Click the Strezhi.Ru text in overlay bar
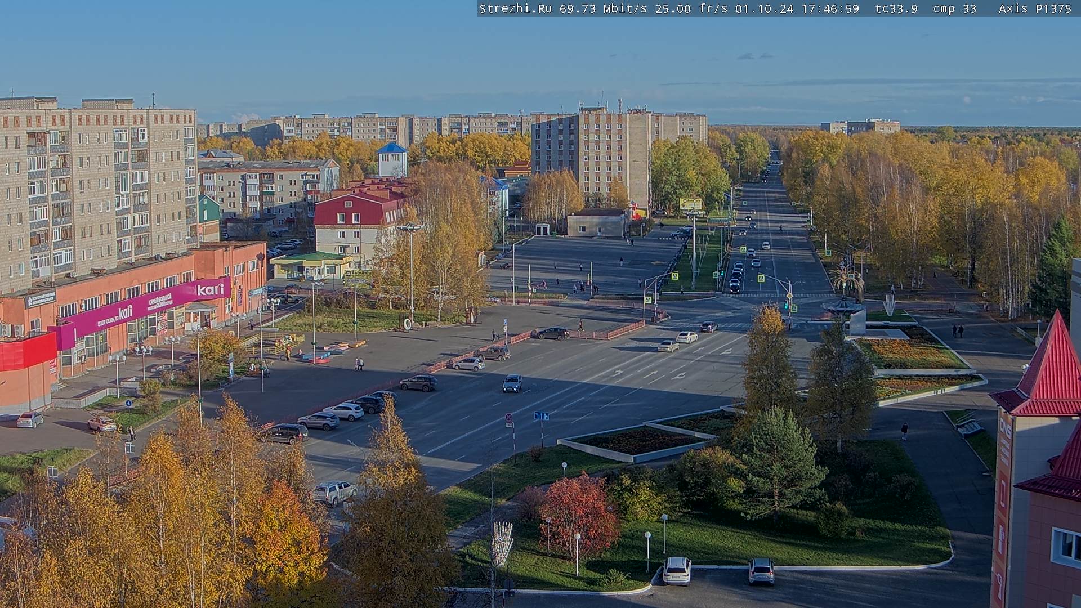 515,8
